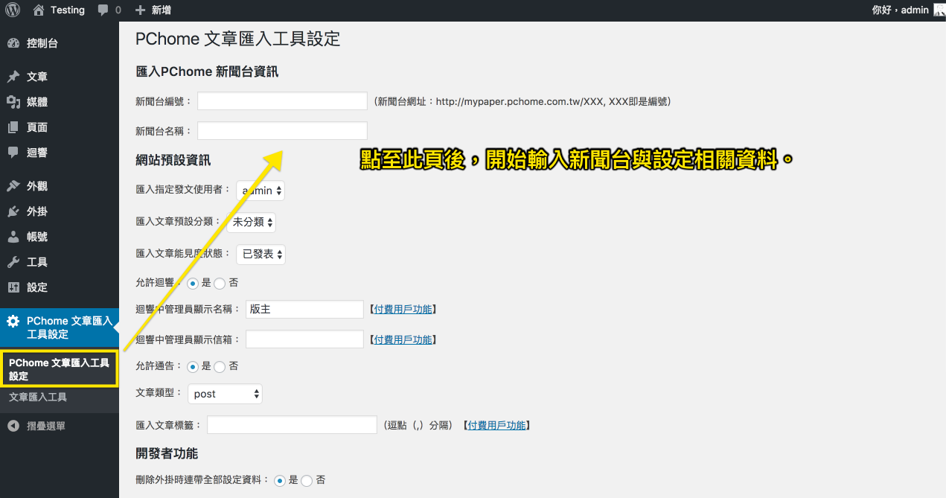The width and height of the screenshot is (946, 498).
Task: Click 付費用戶功能 link beside 管理員顯示信箱
Action: point(403,339)
